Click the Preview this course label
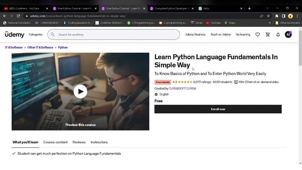This screenshot has width=302, height=170. [x=81, y=125]
